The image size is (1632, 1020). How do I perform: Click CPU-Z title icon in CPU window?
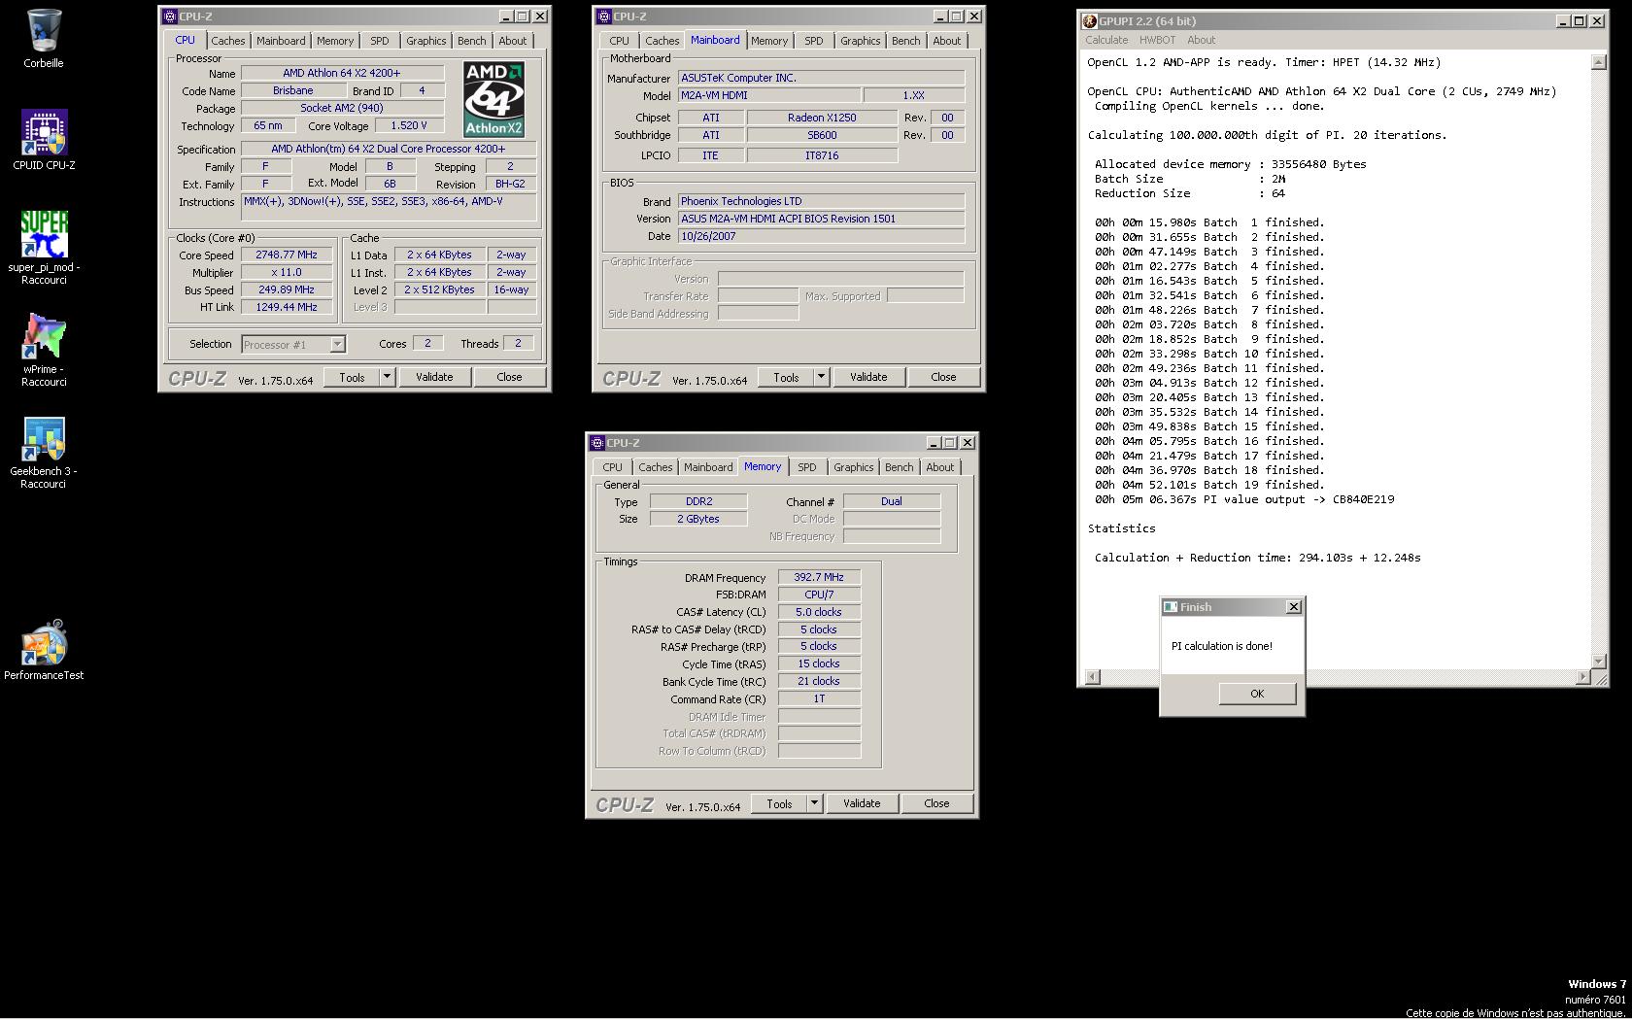pos(170,16)
